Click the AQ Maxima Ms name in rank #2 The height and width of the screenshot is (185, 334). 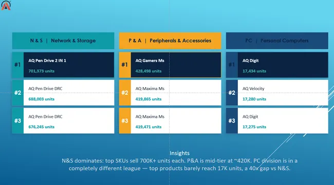[150, 89]
